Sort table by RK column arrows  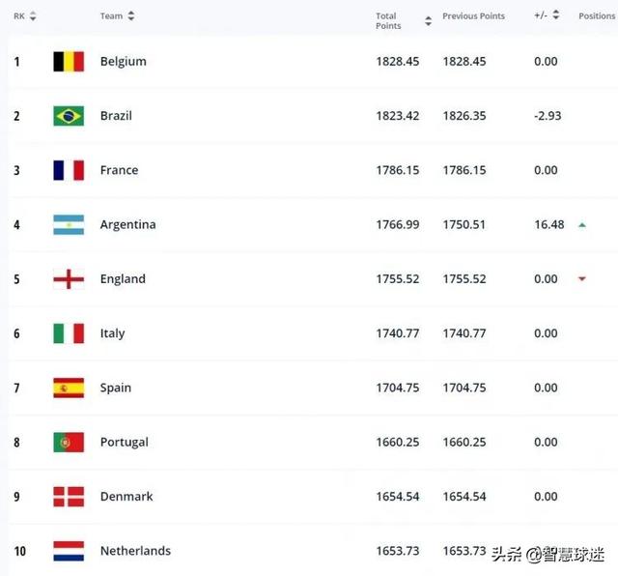[x=33, y=16]
